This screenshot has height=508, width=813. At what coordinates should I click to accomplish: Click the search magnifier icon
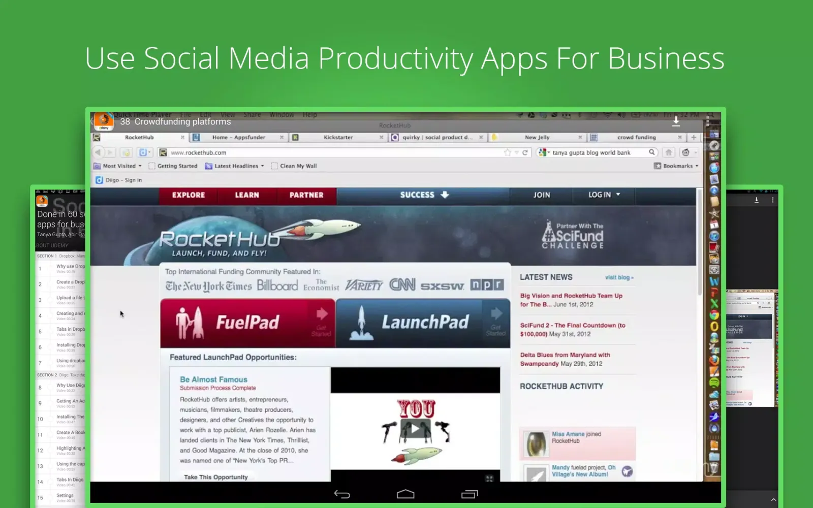[x=652, y=152]
